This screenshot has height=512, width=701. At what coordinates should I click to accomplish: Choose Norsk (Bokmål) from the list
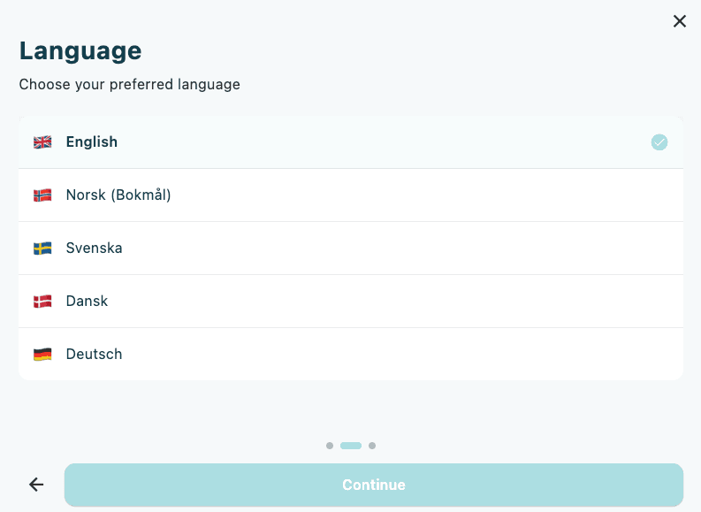click(351, 195)
